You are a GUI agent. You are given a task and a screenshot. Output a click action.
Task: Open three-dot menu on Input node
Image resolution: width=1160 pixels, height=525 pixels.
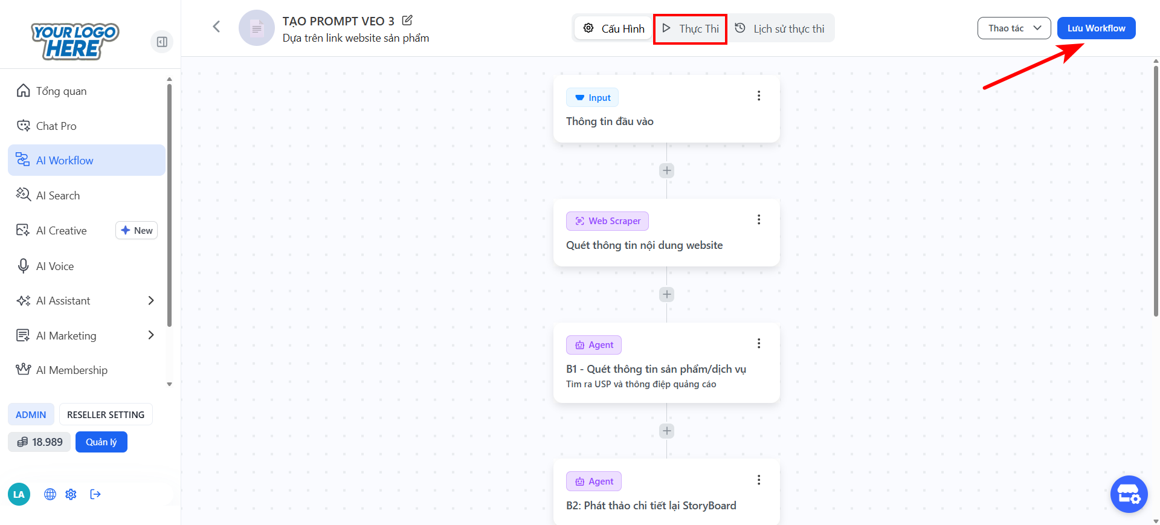759,96
